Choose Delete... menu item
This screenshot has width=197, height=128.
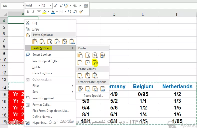click(x=50, y=67)
